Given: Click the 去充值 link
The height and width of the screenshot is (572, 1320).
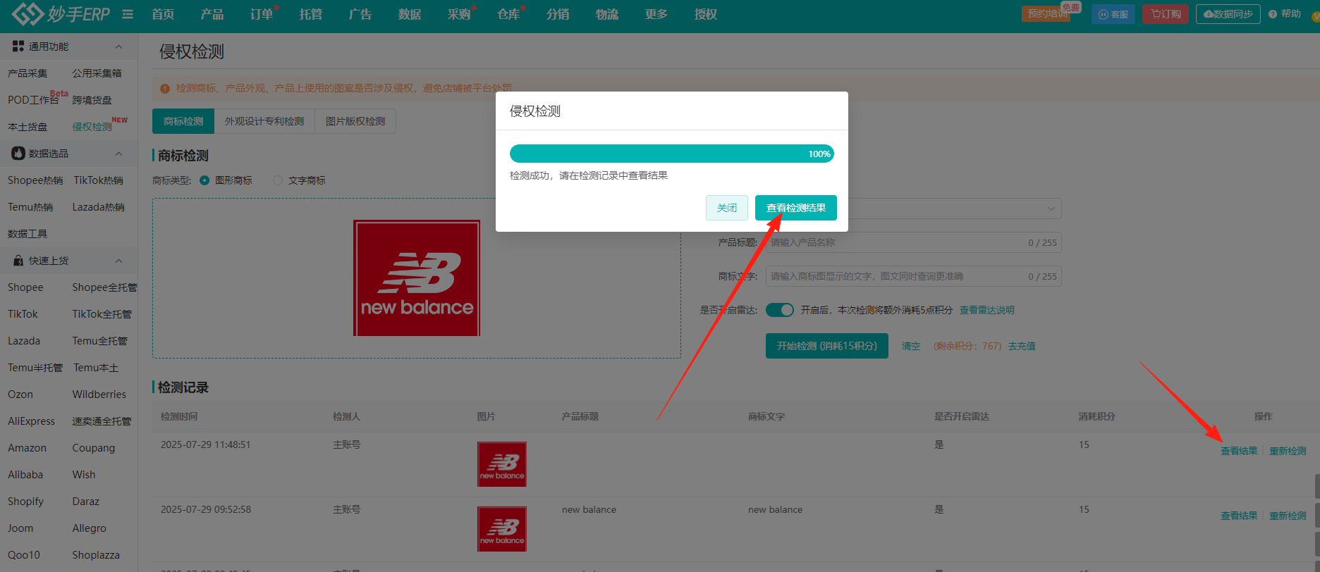Looking at the screenshot, I should tap(1022, 346).
